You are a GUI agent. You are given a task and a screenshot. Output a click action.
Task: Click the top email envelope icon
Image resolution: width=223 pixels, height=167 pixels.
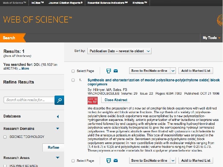(116, 71)
